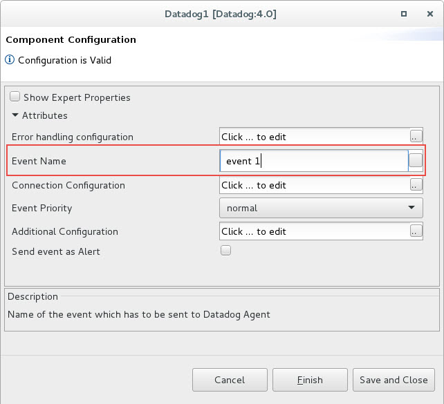Click the description text about Datadog Agent
The width and height of the screenshot is (444, 404).
(139, 314)
